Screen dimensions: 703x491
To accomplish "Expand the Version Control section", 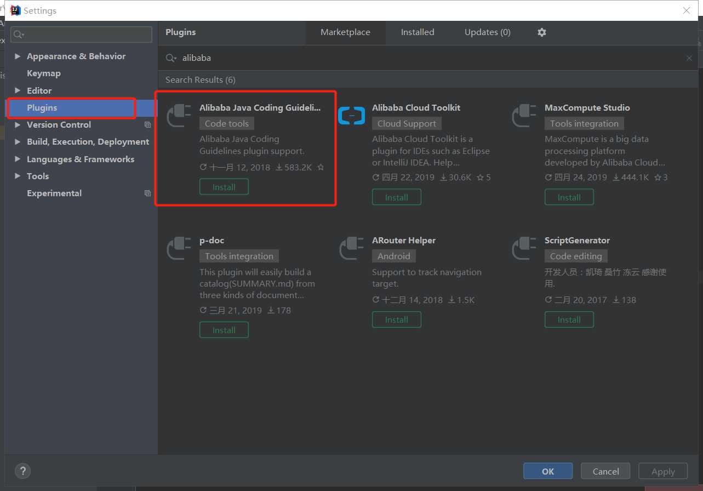I will [x=18, y=125].
